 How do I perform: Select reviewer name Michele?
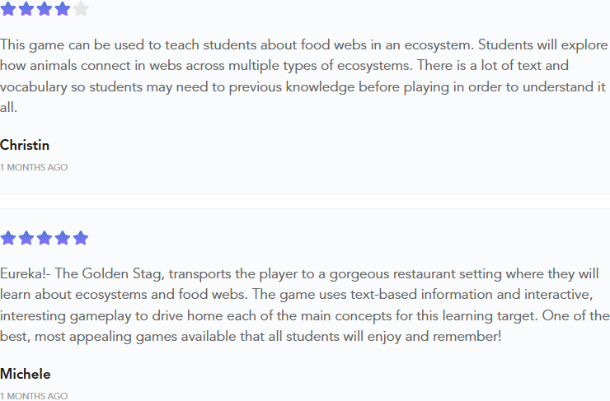[x=26, y=374]
